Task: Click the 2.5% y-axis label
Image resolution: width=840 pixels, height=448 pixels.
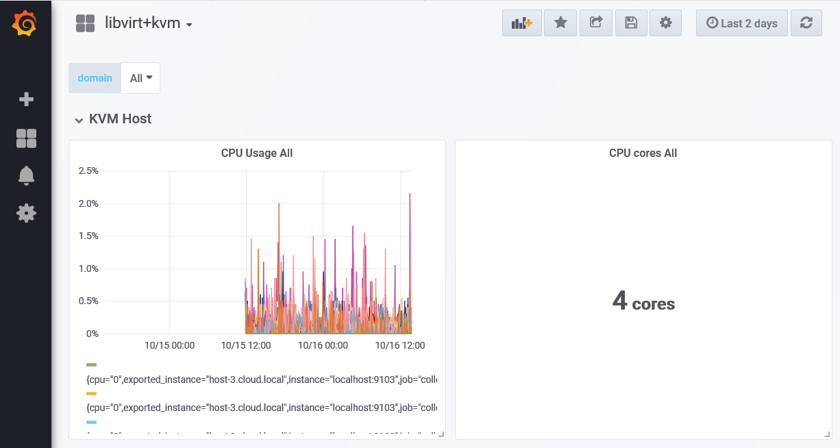Action: pos(88,171)
